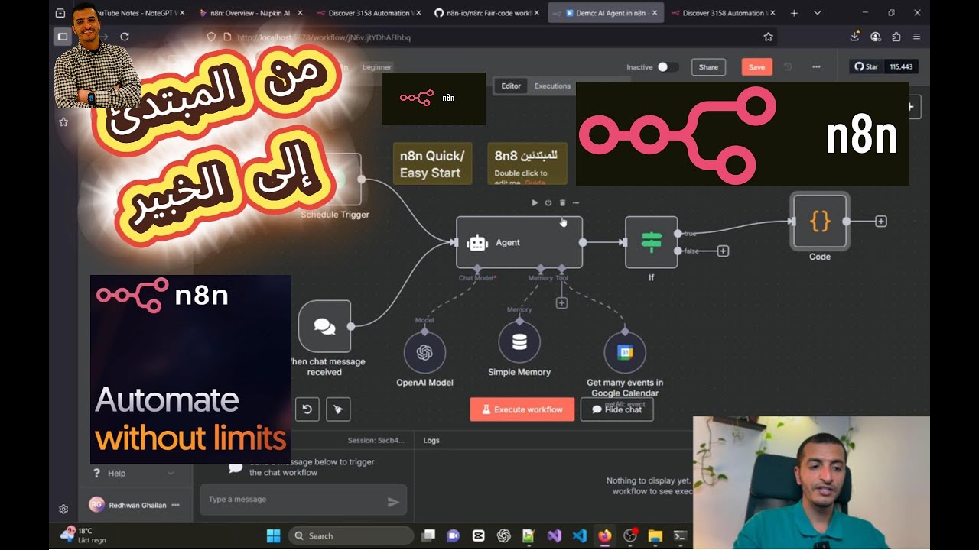
Task: Click the Share button
Action: coord(708,67)
